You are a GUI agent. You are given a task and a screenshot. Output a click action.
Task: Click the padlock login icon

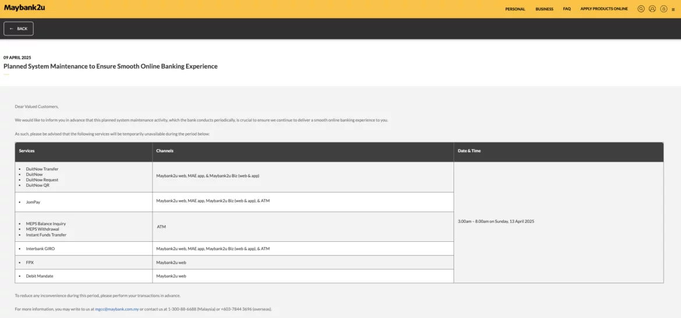[x=664, y=9]
